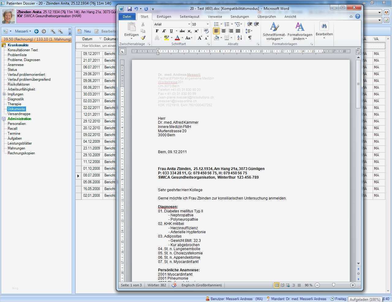Apply subscript formatting
This screenshot has width=392, height=302.
[x=190, y=31]
